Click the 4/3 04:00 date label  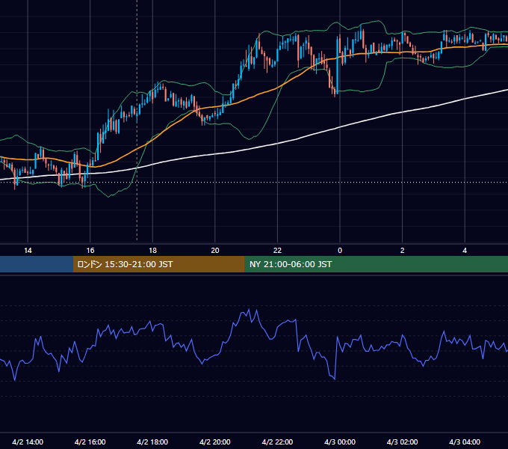pyautogui.click(x=465, y=442)
